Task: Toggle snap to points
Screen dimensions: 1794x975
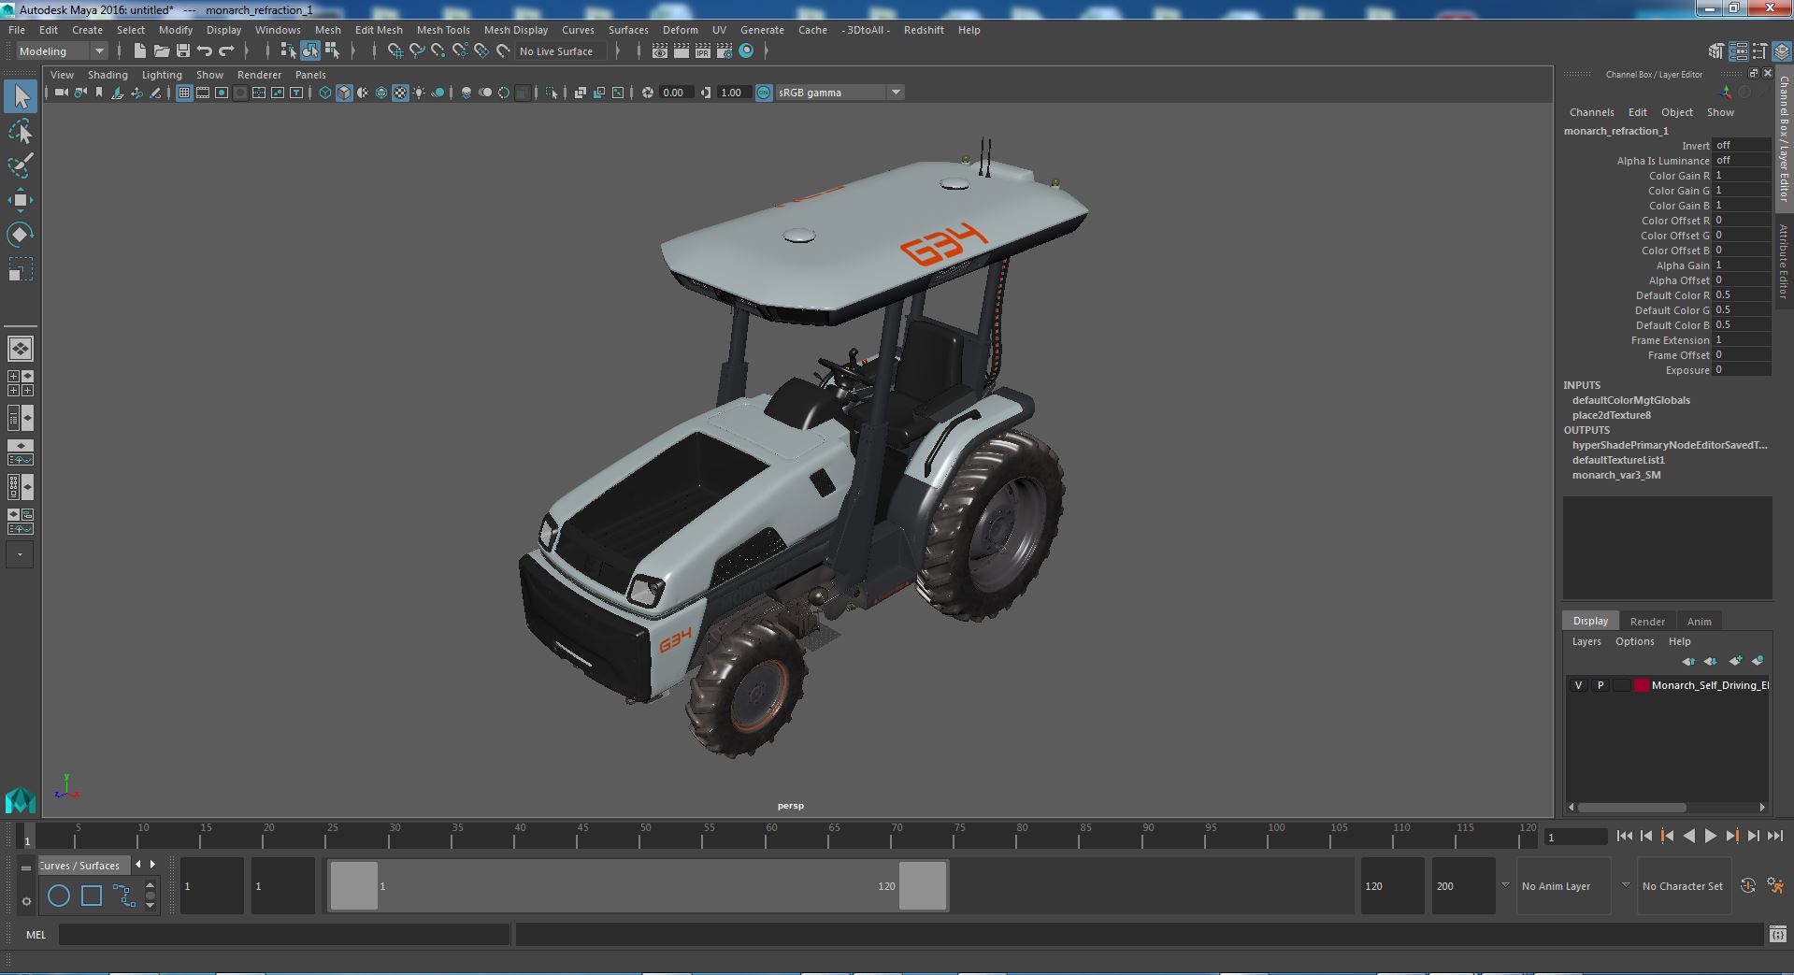Action: coord(438,51)
